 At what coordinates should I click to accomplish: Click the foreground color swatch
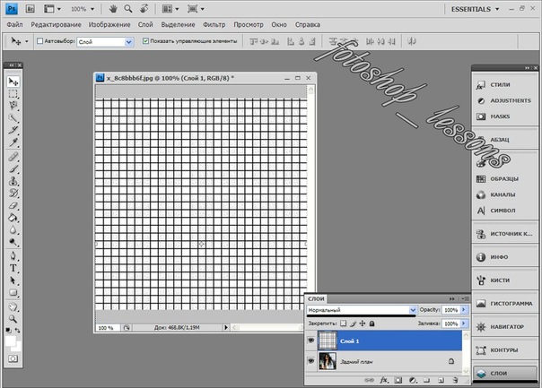click(11, 341)
